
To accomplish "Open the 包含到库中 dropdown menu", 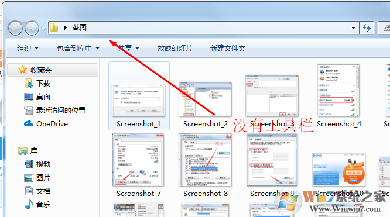I will (x=78, y=48).
